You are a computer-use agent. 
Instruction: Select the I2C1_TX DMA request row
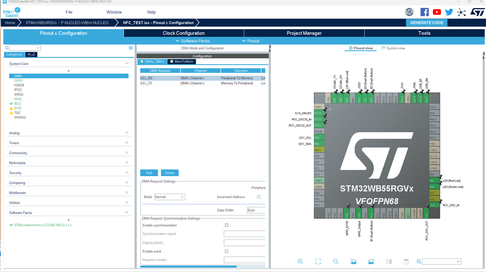203,83
